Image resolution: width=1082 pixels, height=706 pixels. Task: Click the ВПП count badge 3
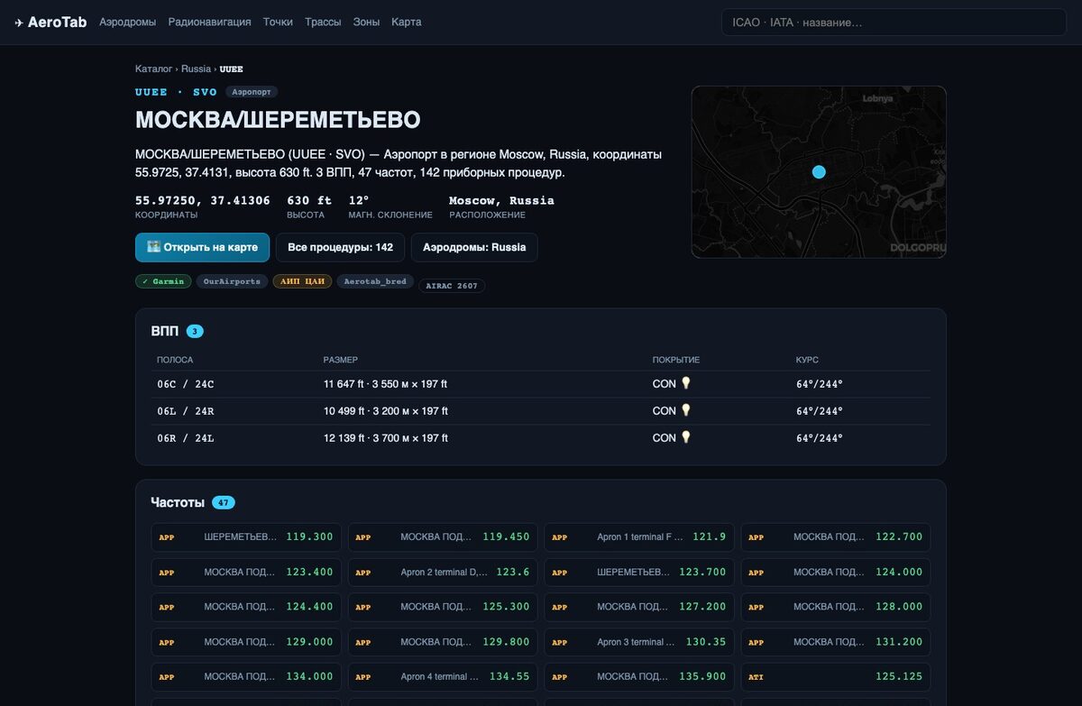195,331
